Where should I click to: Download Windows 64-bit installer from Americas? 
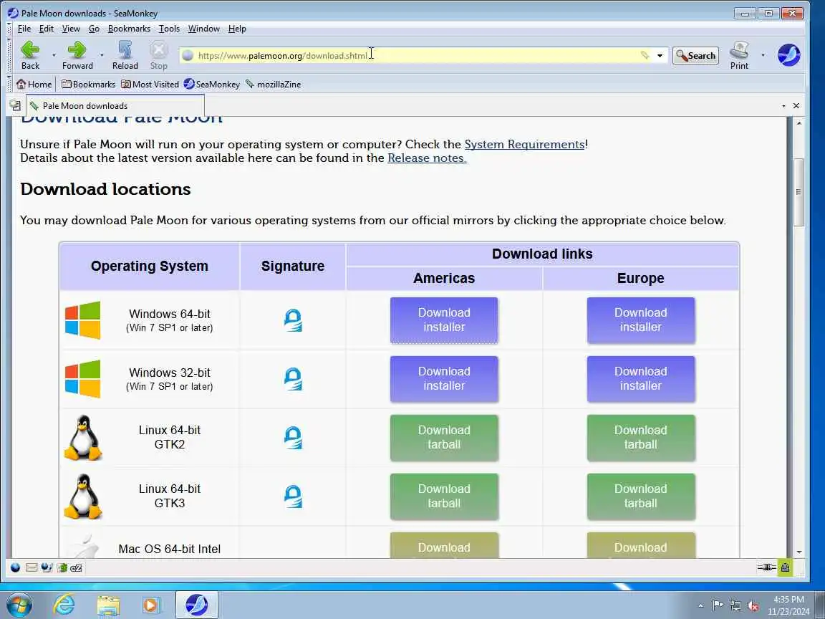(444, 320)
